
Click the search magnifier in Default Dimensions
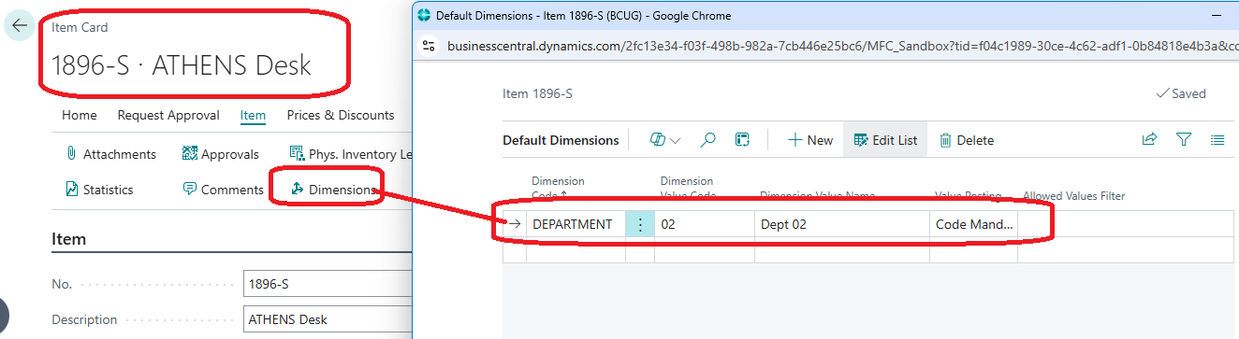tap(708, 140)
